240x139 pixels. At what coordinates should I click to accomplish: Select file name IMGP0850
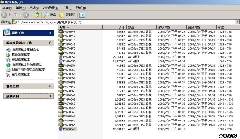[69, 49]
